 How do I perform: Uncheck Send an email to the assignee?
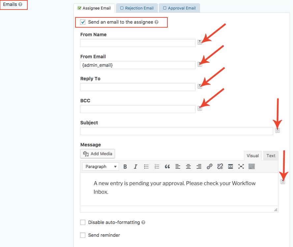pos(83,22)
